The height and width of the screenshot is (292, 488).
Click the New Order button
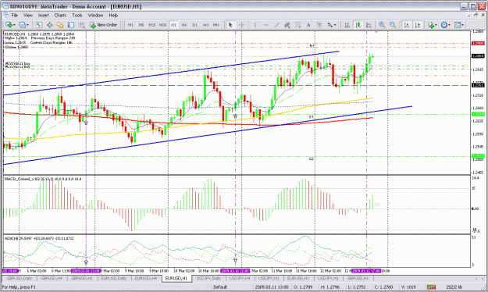coord(103,24)
